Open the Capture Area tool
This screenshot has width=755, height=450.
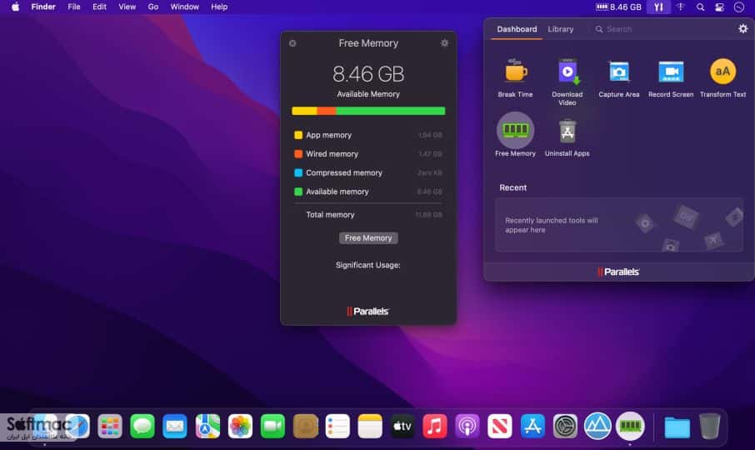(618, 78)
